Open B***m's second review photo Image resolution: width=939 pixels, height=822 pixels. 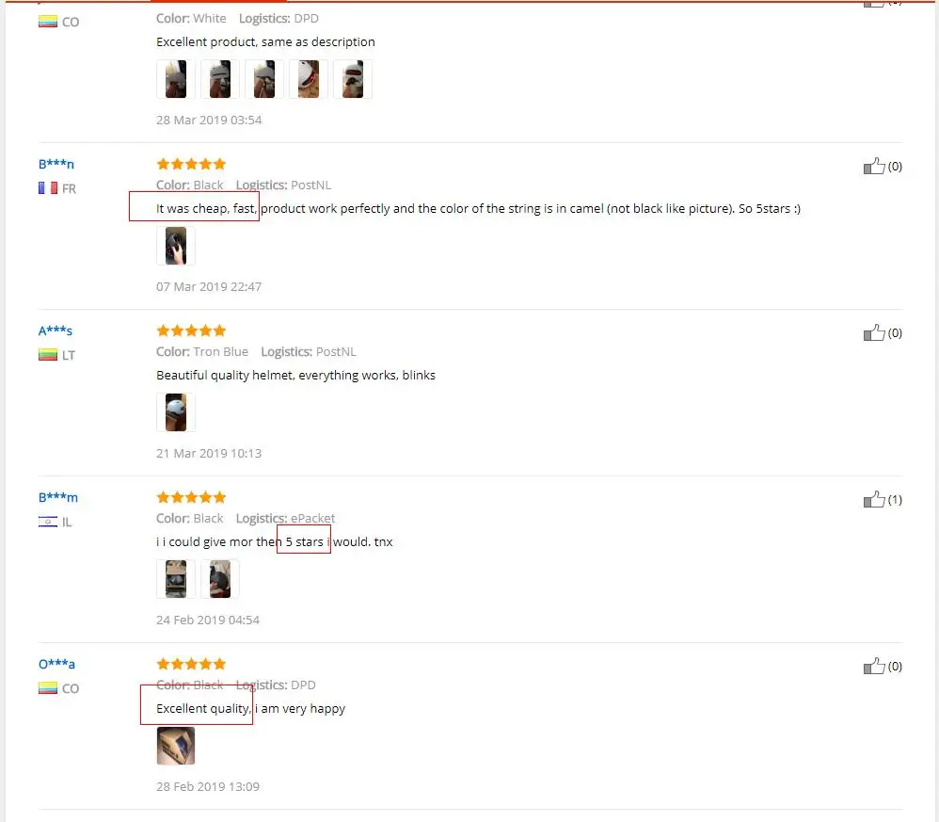(220, 579)
